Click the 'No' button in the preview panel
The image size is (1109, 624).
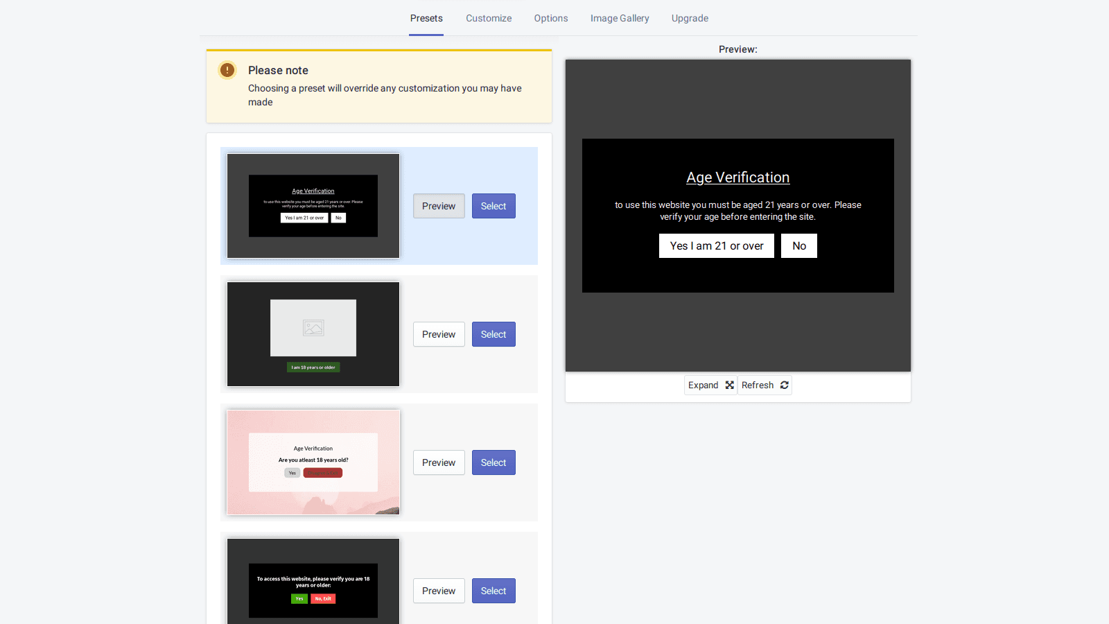[x=798, y=245]
